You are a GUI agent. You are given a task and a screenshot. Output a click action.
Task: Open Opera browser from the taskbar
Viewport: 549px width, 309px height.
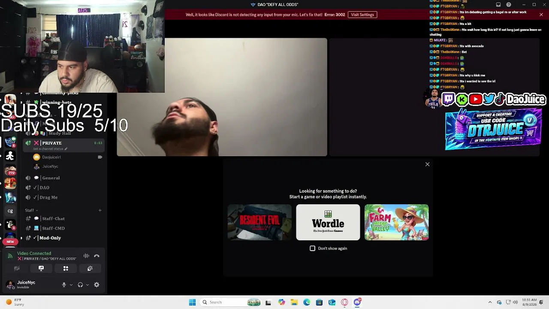(344, 302)
